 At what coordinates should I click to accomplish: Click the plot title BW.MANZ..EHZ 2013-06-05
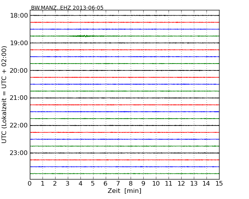pyautogui.click(x=67, y=8)
